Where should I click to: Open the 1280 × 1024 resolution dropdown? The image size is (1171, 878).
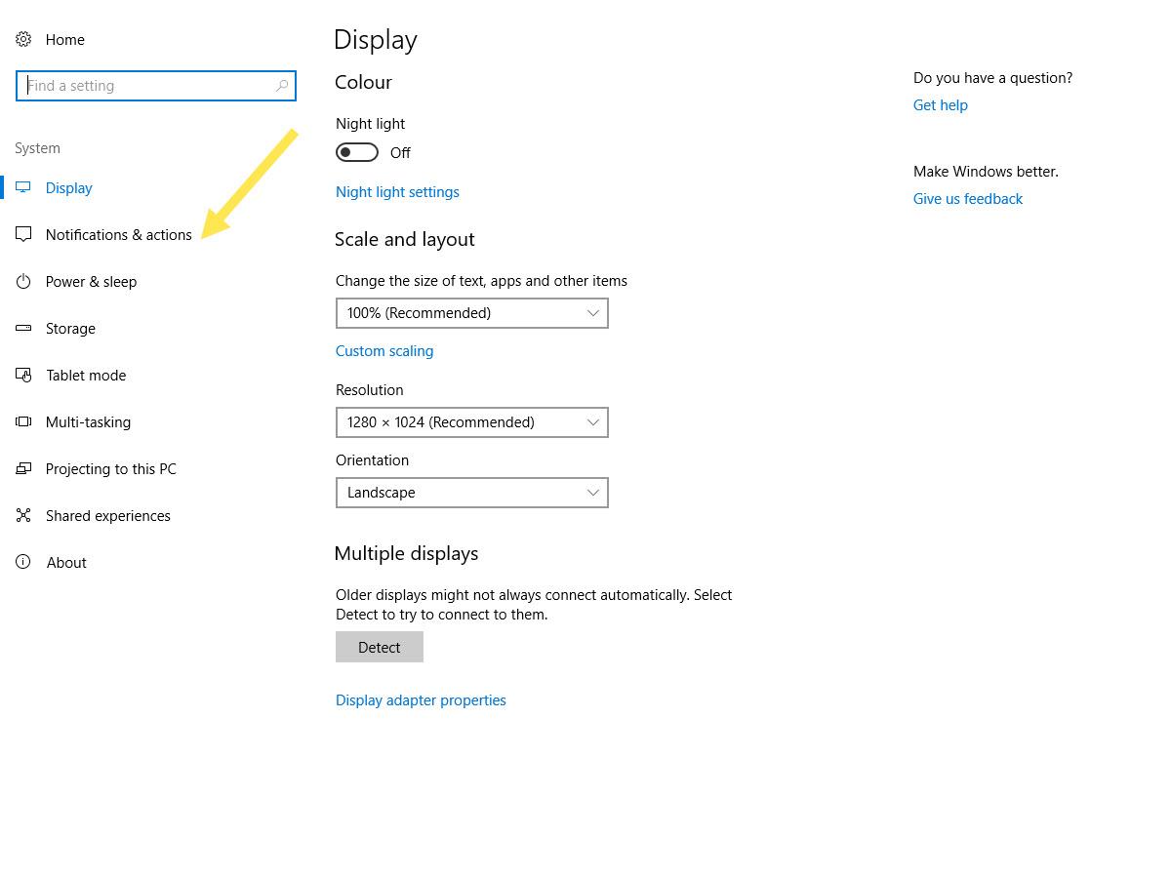(x=472, y=422)
